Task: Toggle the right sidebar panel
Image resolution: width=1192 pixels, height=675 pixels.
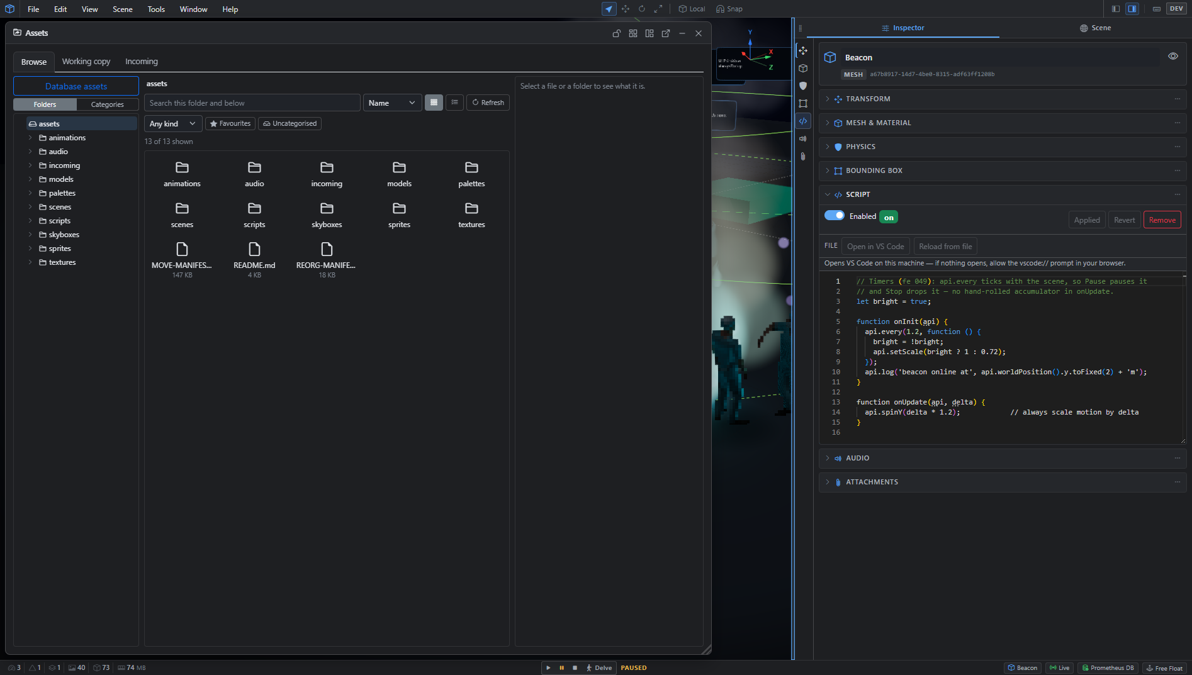Action: [x=1132, y=9]
